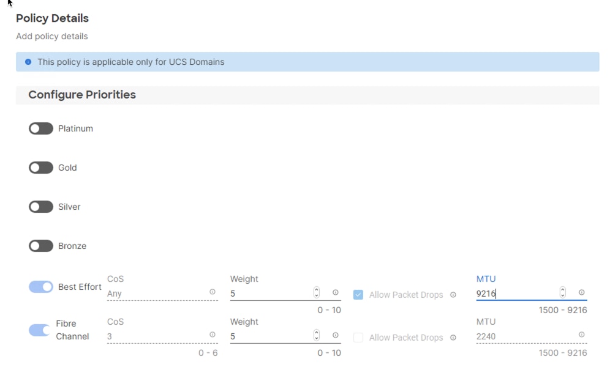The height and width of the screenshot is (370, 610).
Task: Open the info icon next to Fibre Channel Weight
Action: pyautogui.click(x=336, y=336)
